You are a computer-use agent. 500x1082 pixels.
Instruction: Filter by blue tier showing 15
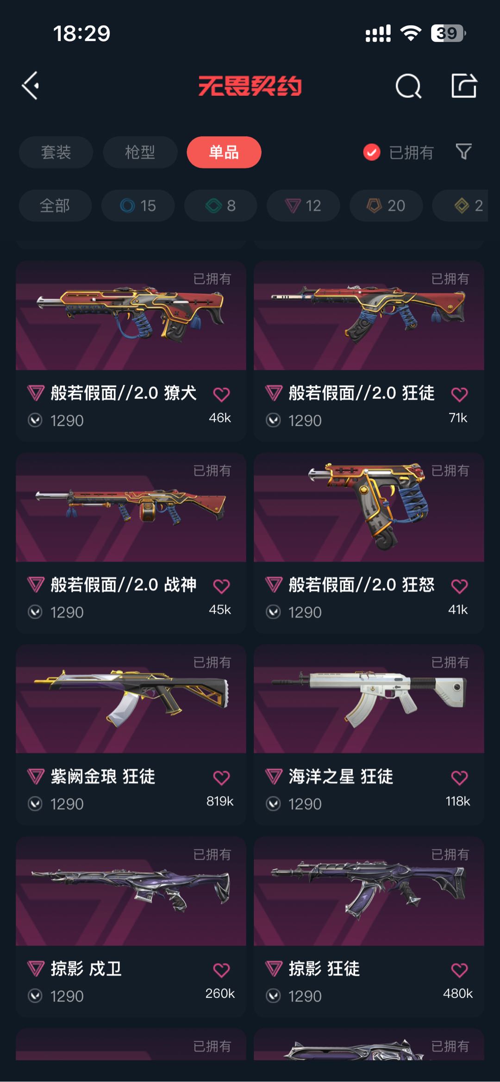pos(138,205)
